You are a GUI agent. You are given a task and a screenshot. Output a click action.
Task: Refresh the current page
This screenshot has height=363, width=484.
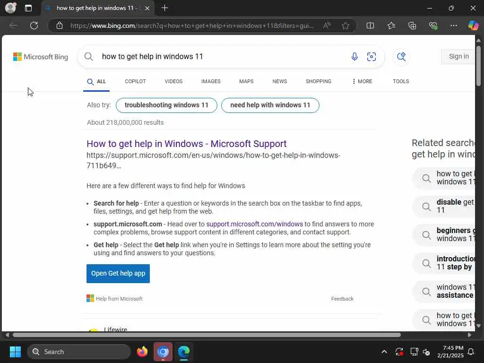point(34,26)
